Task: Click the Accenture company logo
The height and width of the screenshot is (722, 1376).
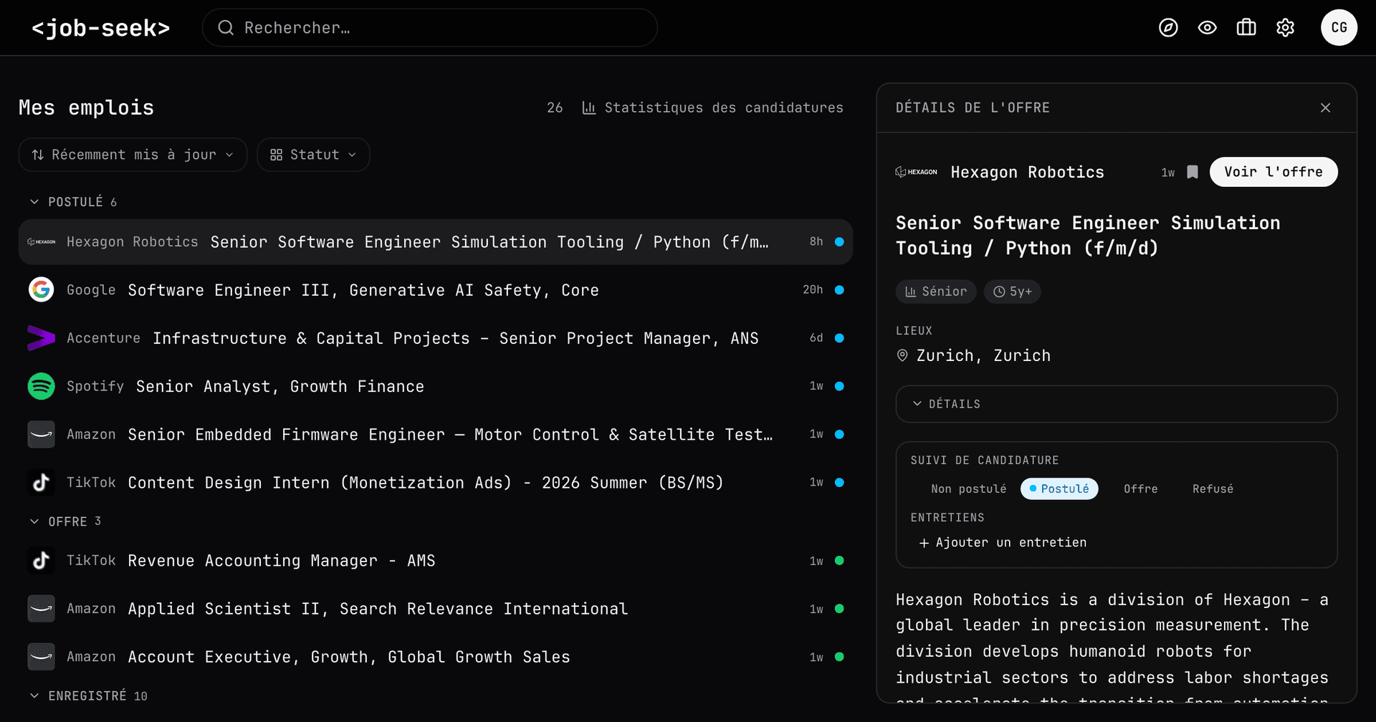Action: (x=42, y=338)
